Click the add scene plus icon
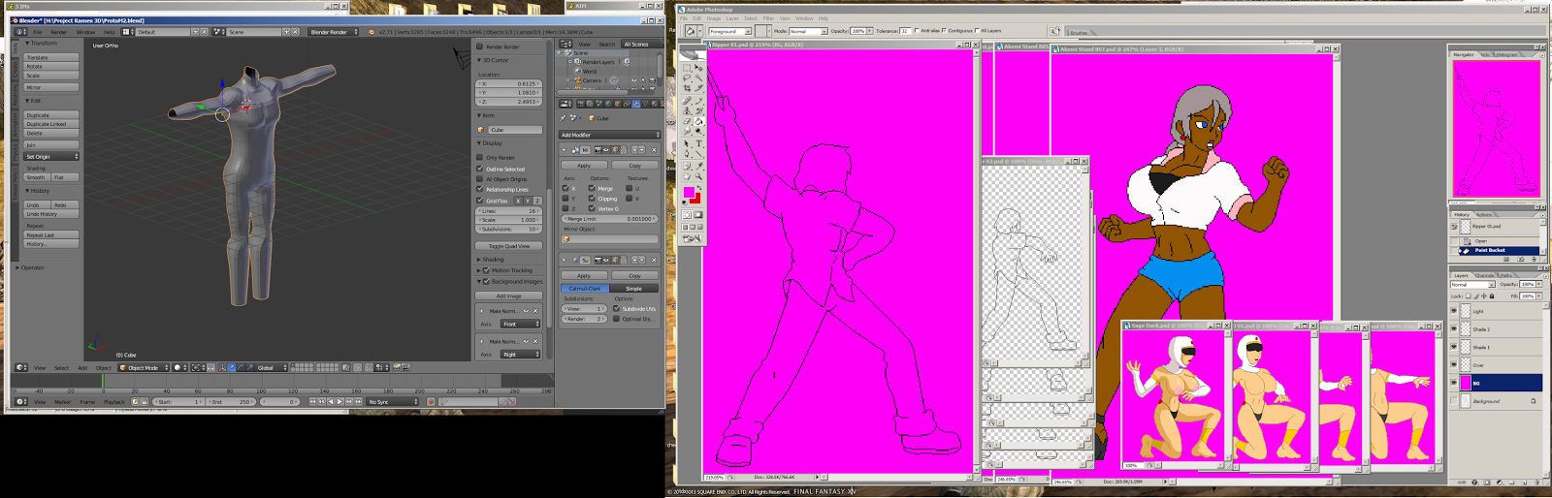Screen dimensions: 1552x498 (287, 32)
